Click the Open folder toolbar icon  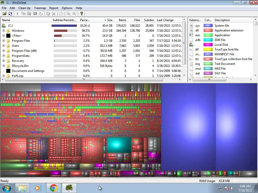(x=5, y=14)
